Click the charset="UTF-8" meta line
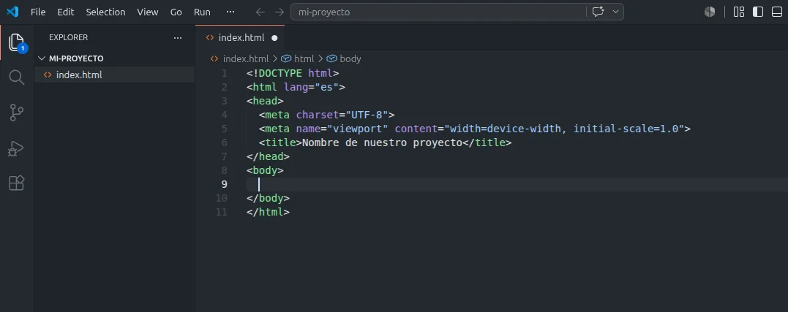Image resolution: width=788 pixels, height=312 pixels. coord(326,115)
